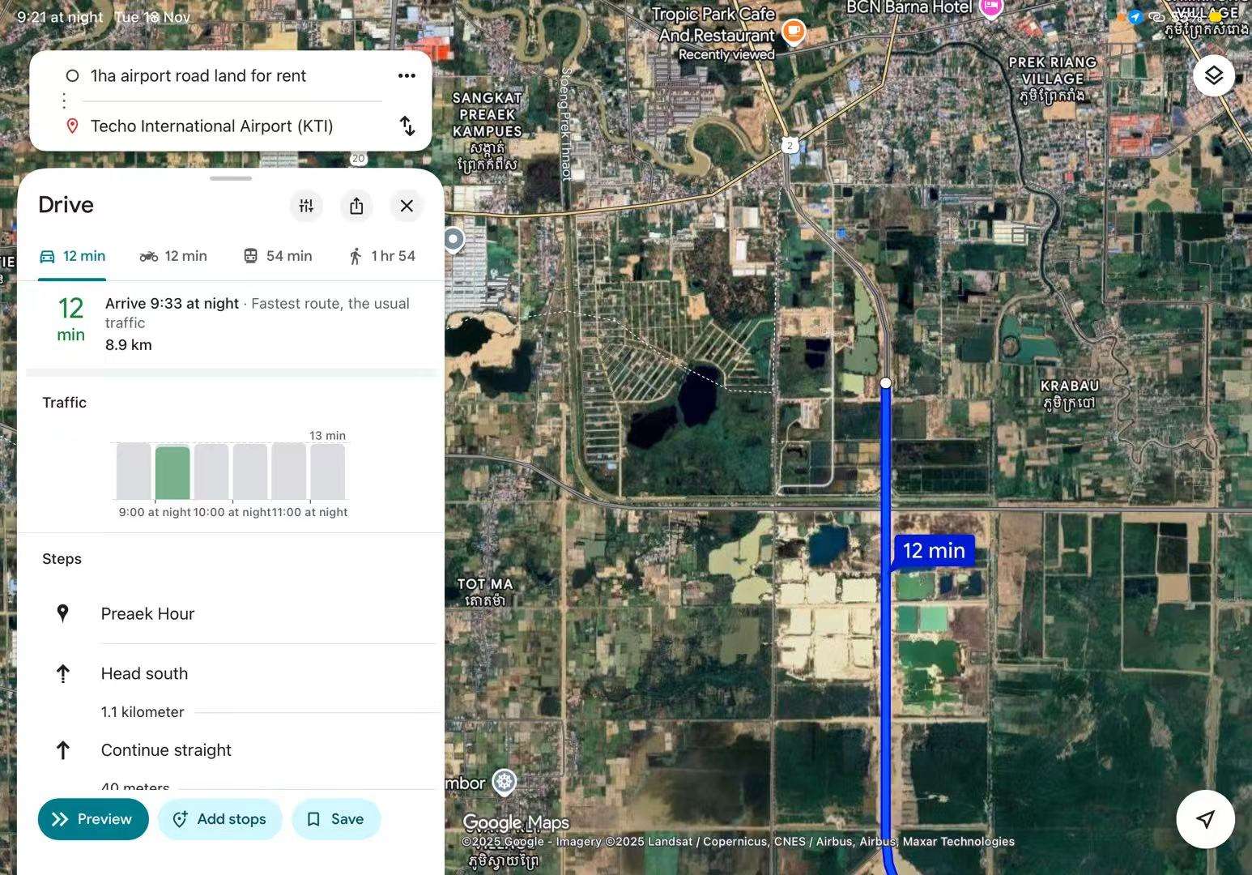Open the map layers selector

point(1212,75)
